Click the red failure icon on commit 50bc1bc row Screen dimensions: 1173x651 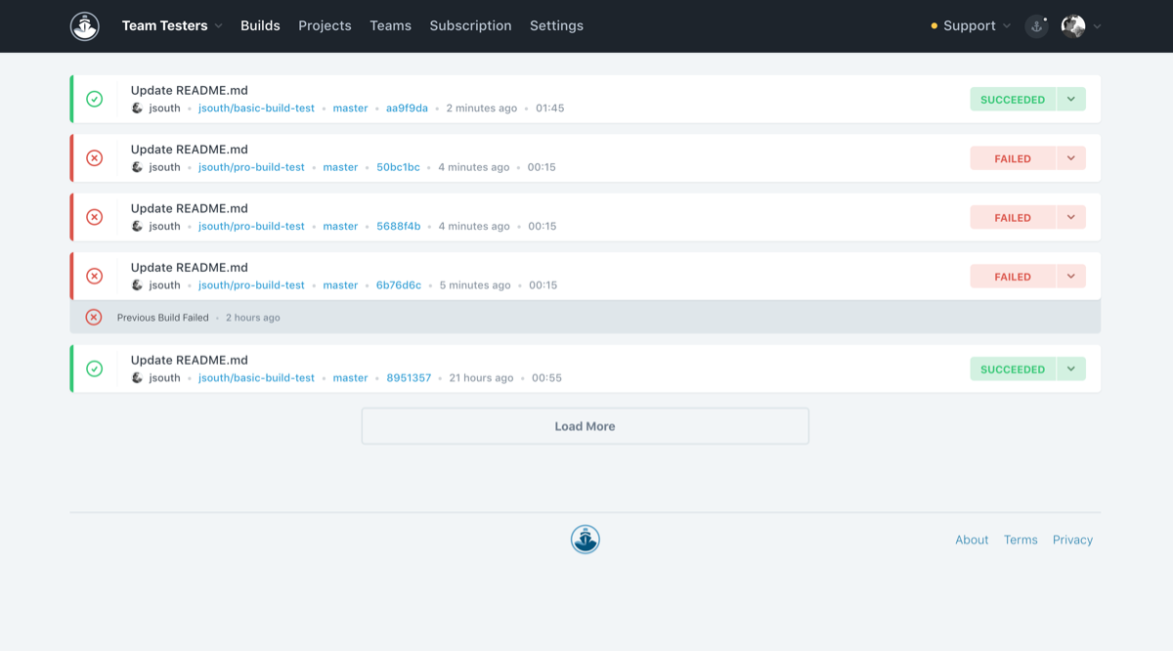(95, 157)
